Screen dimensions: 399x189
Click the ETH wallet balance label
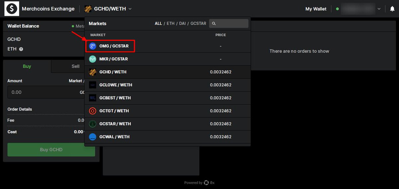pos(12,49)
